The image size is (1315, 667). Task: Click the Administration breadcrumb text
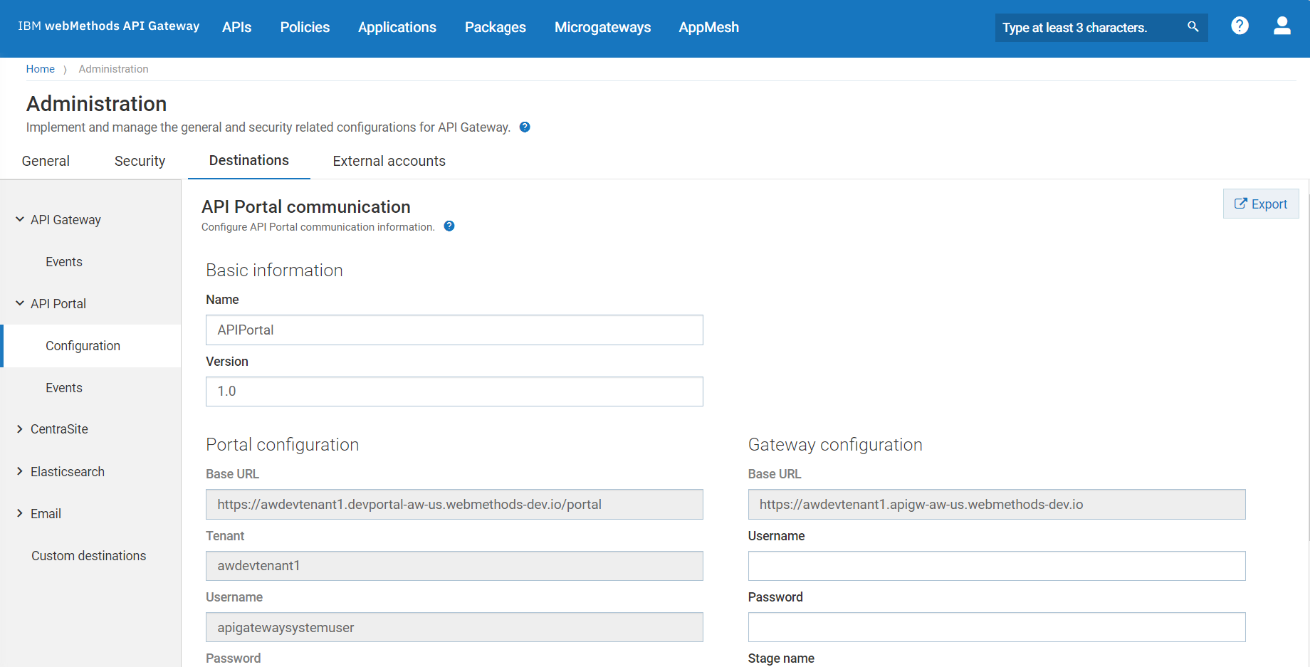(x=113, y=69)
